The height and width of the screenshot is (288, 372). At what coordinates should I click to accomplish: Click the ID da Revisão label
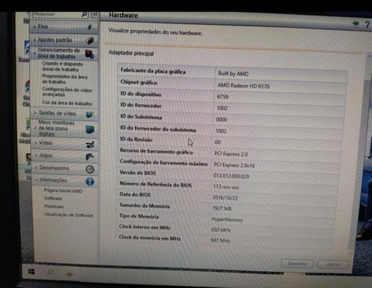click(136, 139)
